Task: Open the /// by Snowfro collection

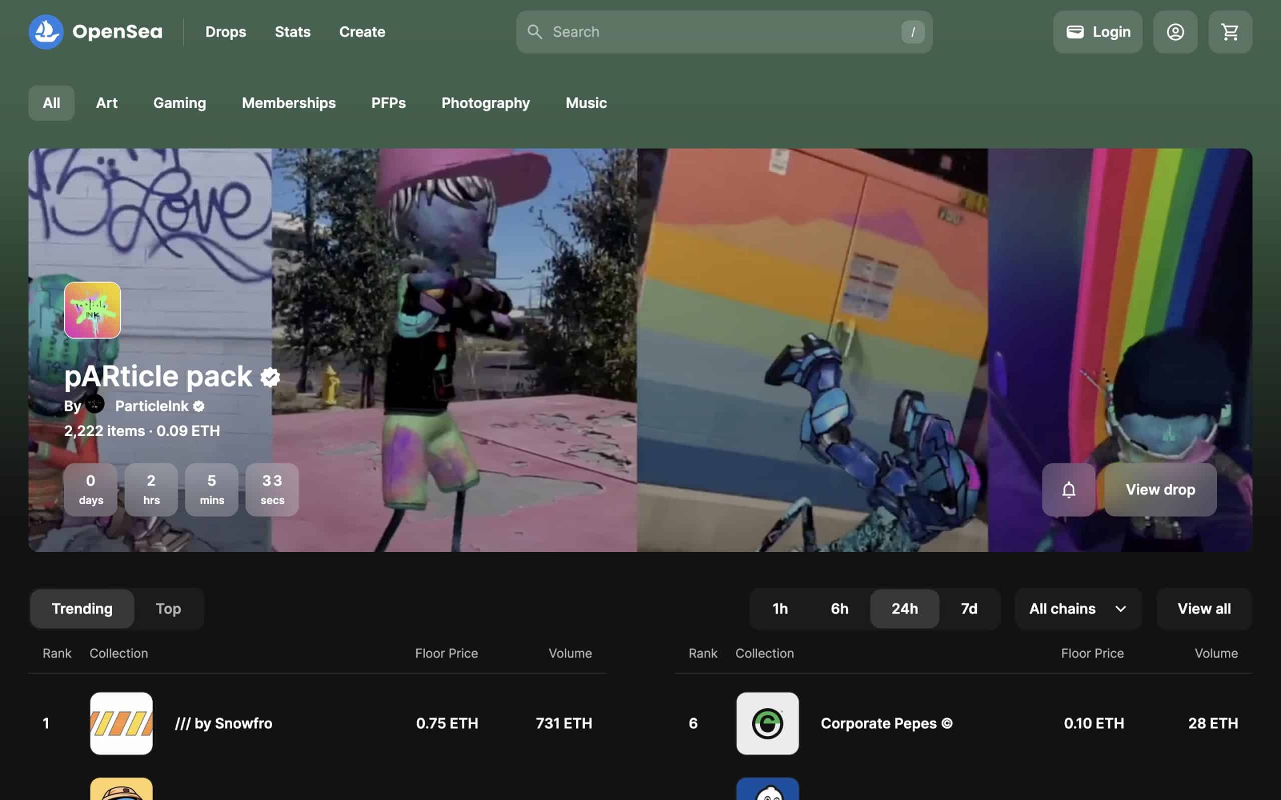Action: tap(223, 723)
